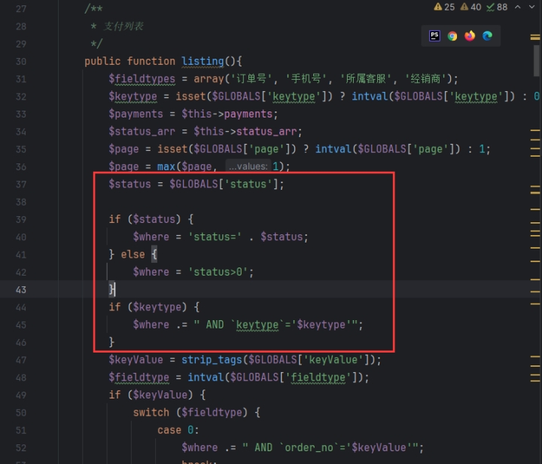Click the switch keyword on line 50
Screen dimensions: 542x464
151,412
